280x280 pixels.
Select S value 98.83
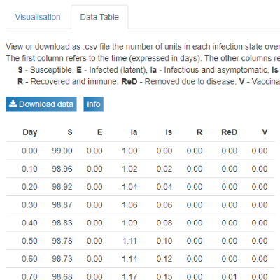tap(62, 223)
